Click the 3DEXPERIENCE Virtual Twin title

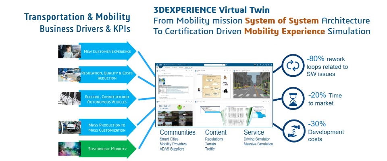pyautogui.click(x=212, y=10)
